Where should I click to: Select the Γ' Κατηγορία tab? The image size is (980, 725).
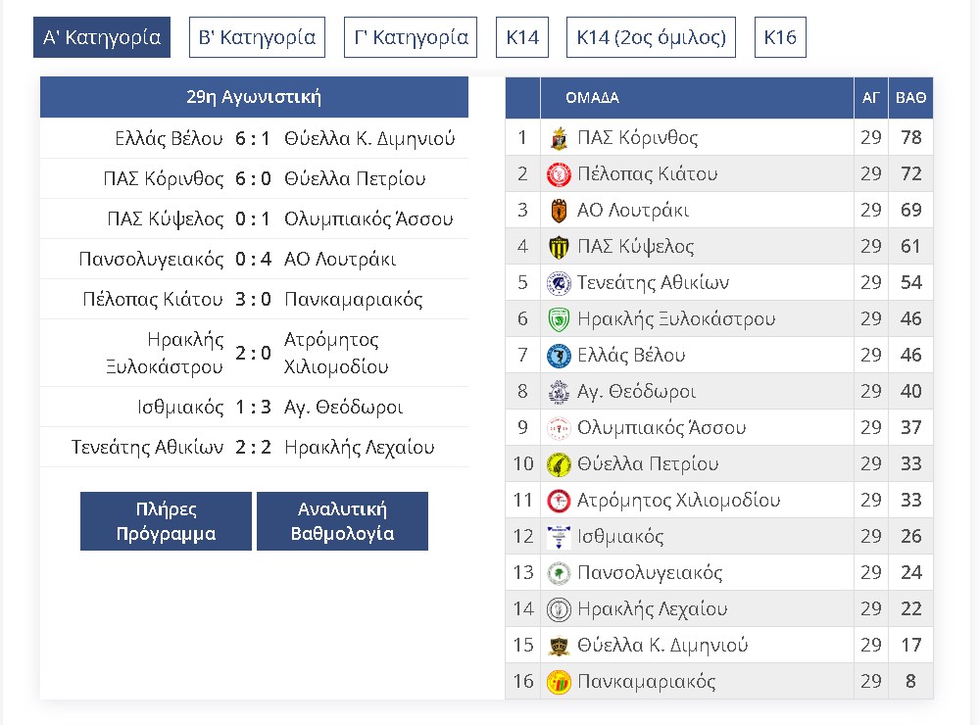coord(411,37)
